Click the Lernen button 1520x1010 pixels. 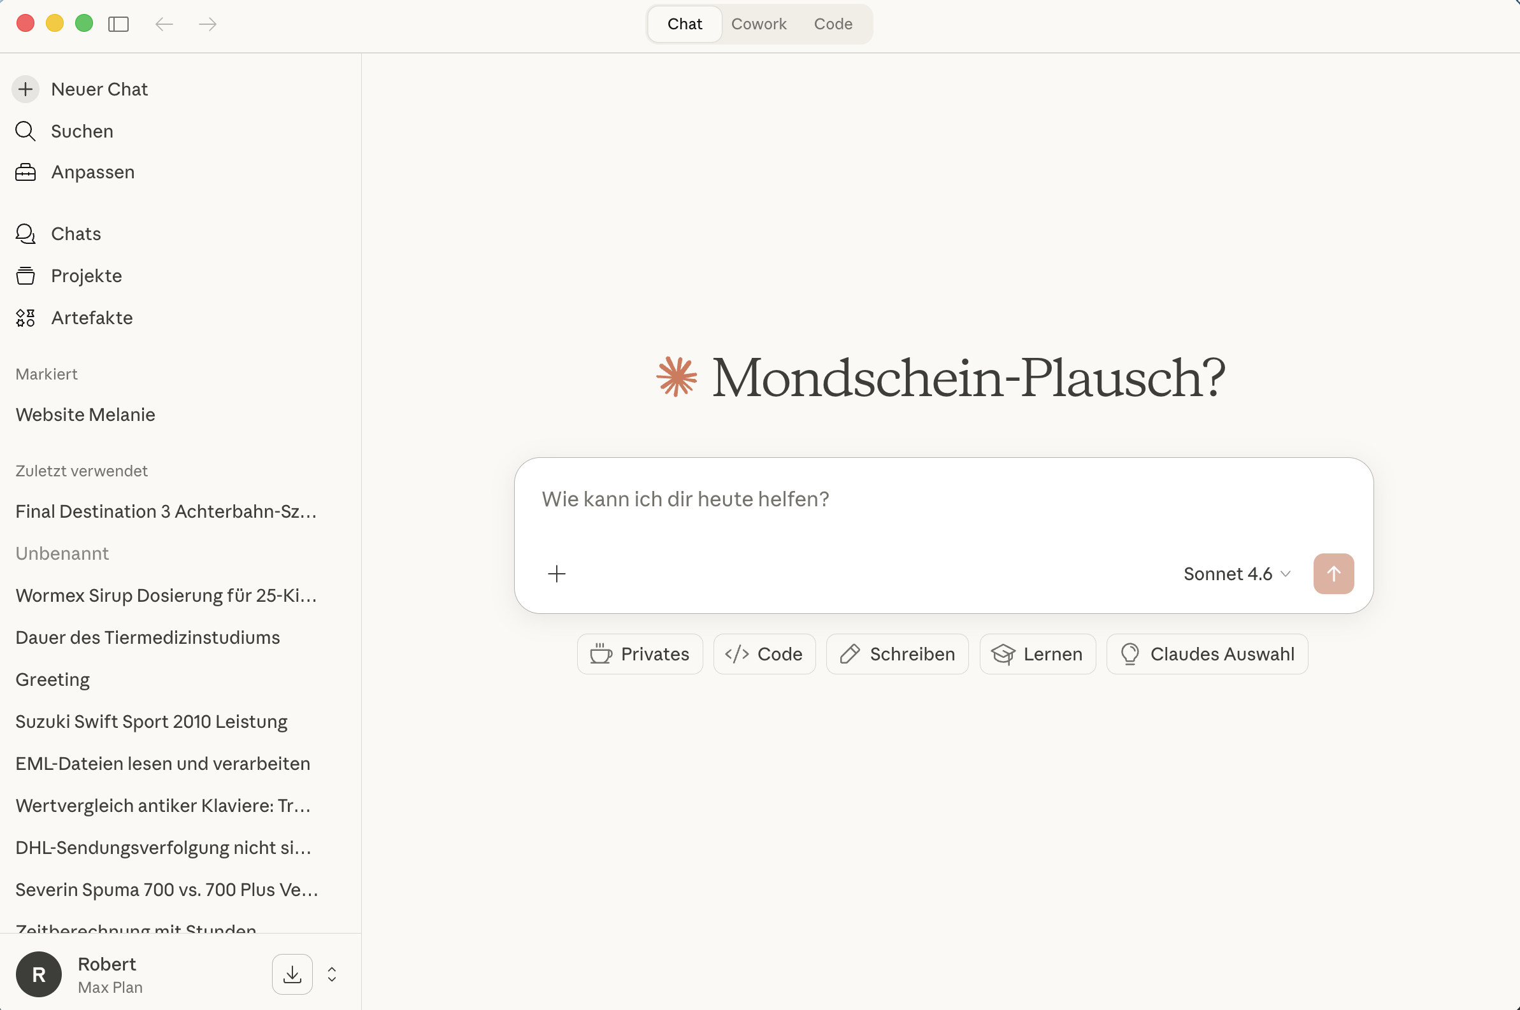click(x=1036, y=654)
